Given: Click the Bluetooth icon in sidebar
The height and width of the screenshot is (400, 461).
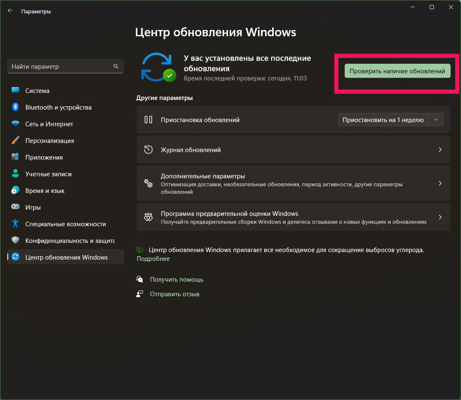Looking at the screenshot, I should [15, 107].
